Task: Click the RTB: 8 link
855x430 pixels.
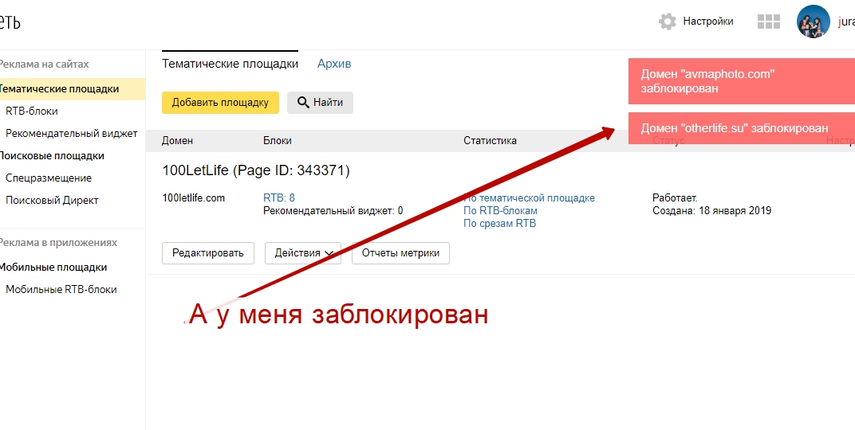Action: (x=279, y=197)
